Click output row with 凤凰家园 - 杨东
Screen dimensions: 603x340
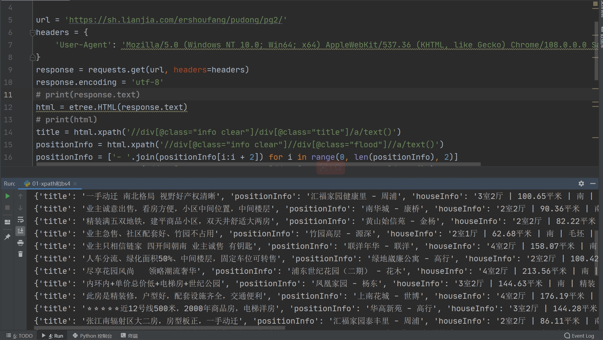coord(316,284)
